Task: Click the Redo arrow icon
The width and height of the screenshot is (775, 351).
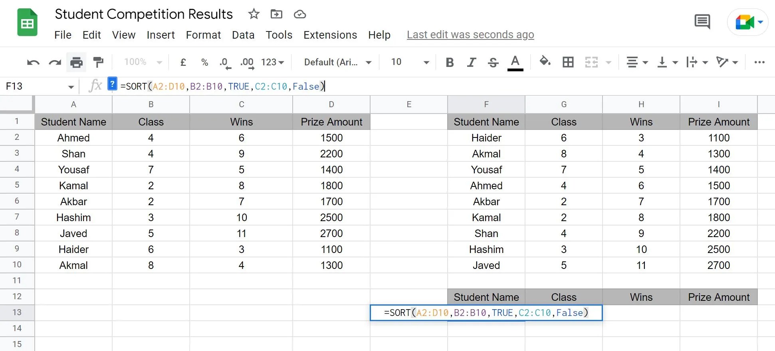Action: point(55,62)
